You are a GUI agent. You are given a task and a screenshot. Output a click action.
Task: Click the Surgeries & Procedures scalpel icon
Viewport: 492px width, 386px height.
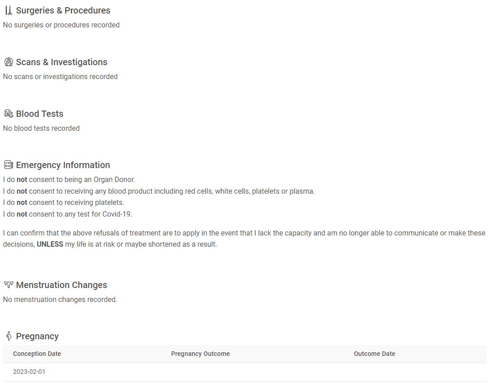(x=9, y=10)
